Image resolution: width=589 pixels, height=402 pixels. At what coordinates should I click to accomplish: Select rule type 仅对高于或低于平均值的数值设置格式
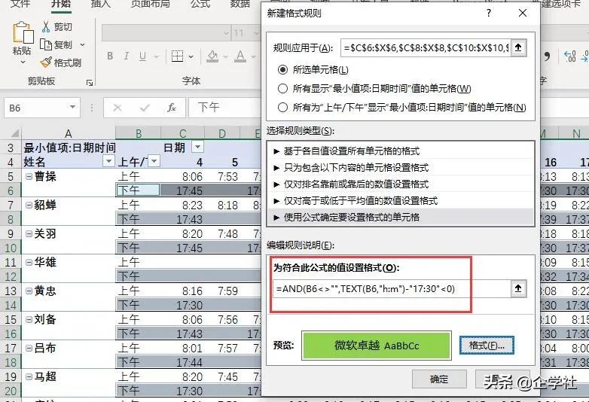(401, 201)
